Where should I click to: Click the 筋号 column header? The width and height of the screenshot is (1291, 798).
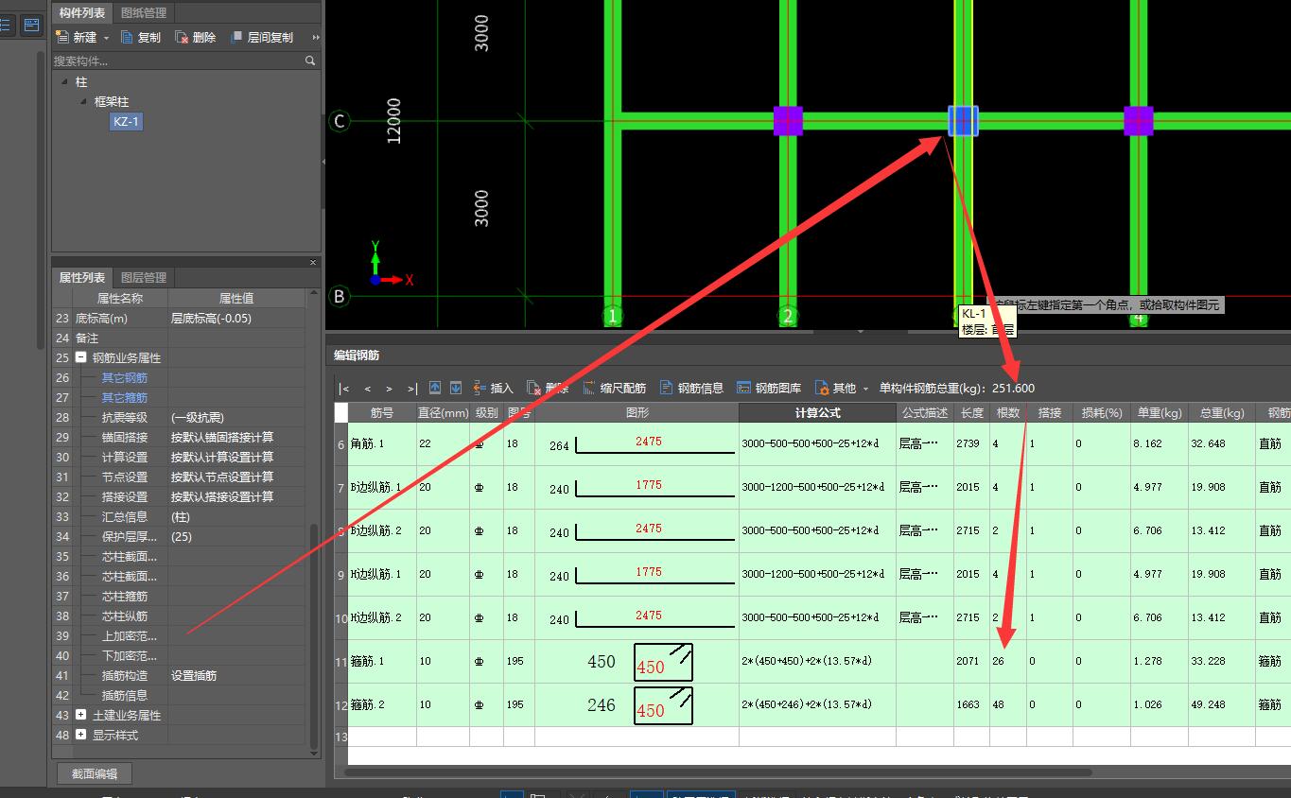point(382,412)
